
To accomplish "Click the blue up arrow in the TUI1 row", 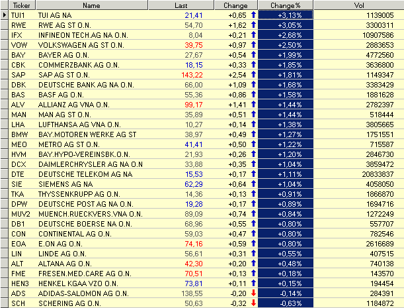I will 253,15.
